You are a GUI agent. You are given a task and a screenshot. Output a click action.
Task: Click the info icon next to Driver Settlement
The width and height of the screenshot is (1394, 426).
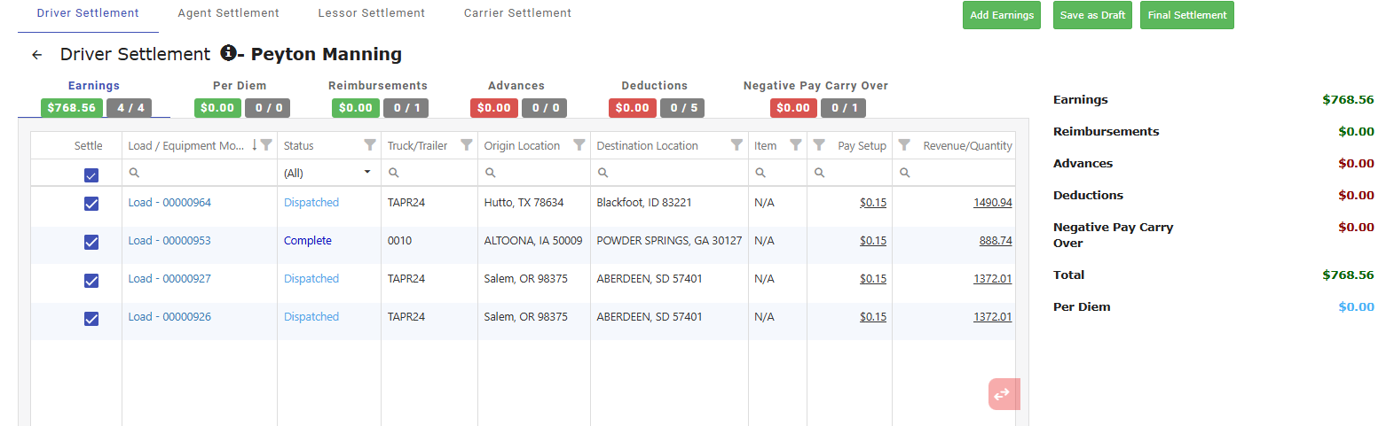click(228, 53)
